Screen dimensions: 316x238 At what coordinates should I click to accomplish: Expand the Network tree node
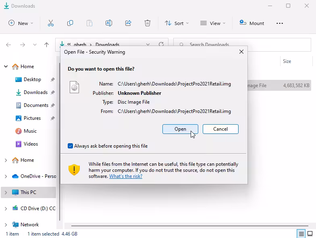[6, 225]
